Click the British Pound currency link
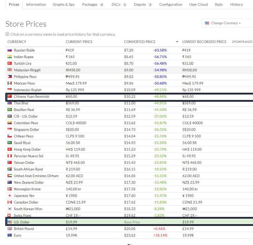 click(x=24, y=228)
